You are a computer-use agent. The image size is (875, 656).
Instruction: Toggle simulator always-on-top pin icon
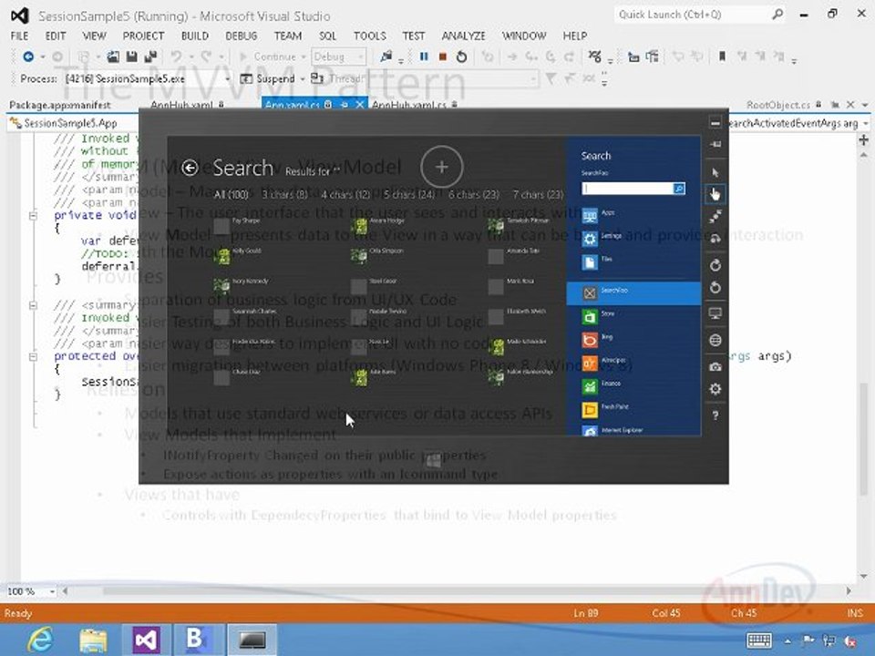[x=715, y=145]
